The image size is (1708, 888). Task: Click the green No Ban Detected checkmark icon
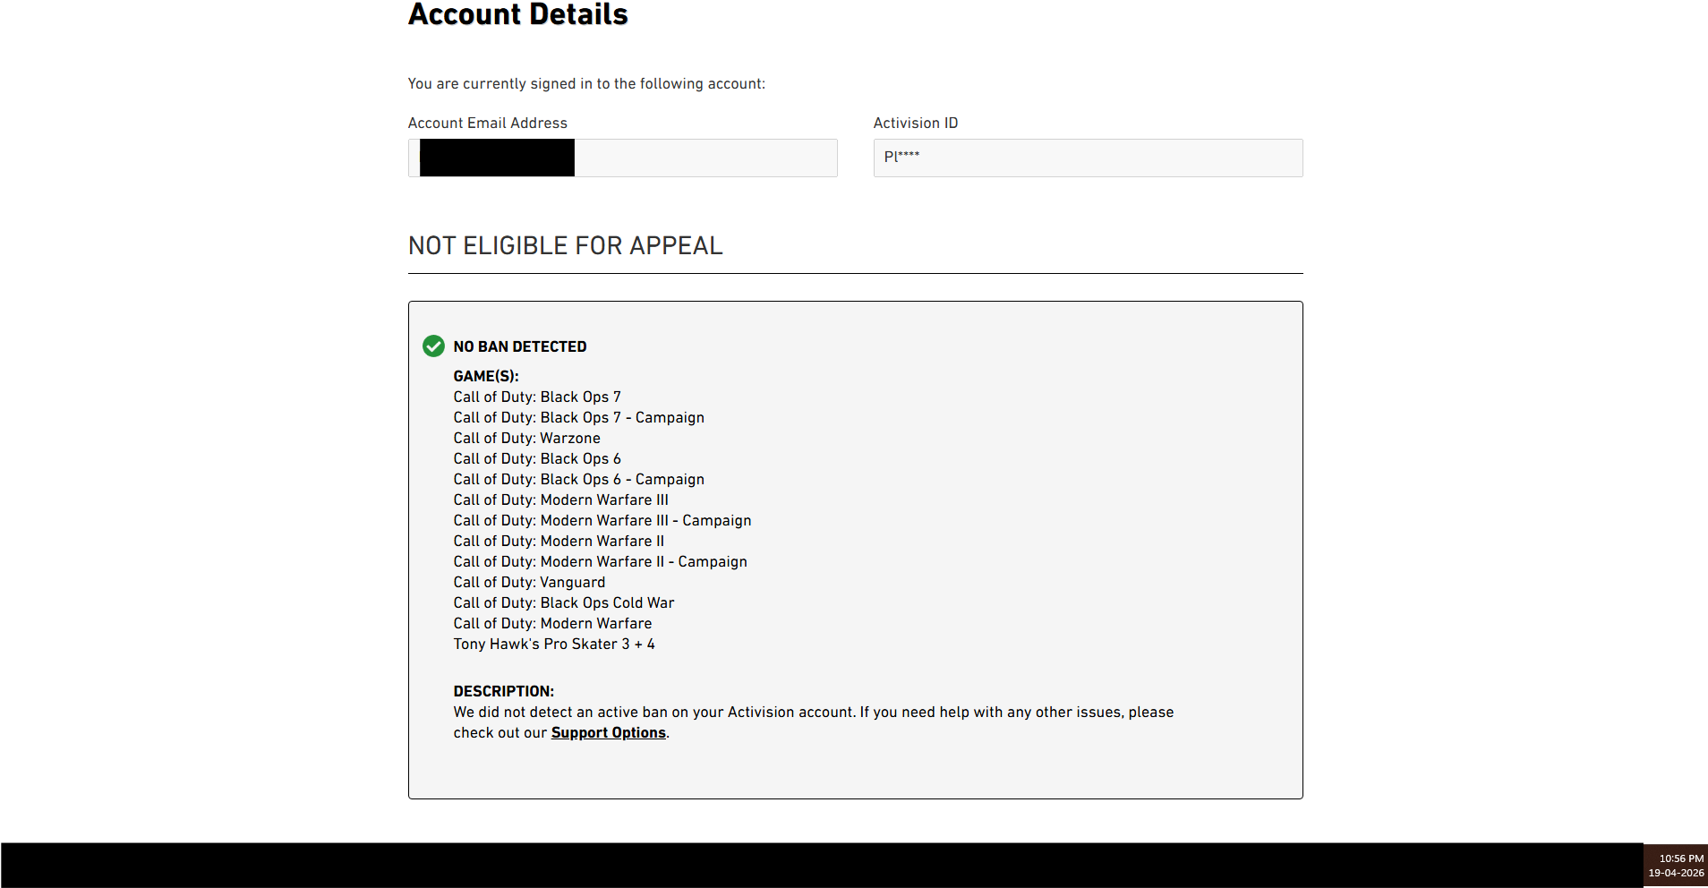pyautogui.click(x=433, y=346)
